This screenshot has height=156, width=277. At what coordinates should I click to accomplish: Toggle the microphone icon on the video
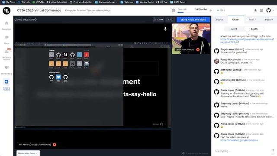click(x=165, y=29)
